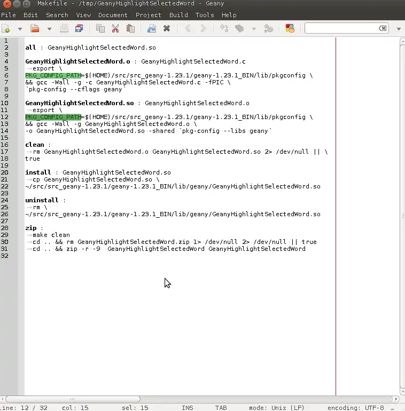Open the new-file template dropdown arrow
This screenshot has width=405, height=411.
[x=20, y=29]
